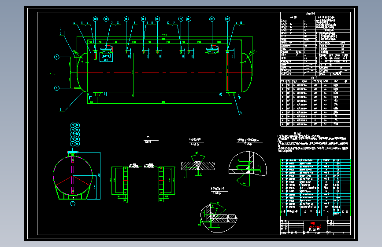Image resolution: width=382 pixels, height=247 pixels.
Task: Click the rightmost balloon in the row above the tank
Action: (227, 19)
